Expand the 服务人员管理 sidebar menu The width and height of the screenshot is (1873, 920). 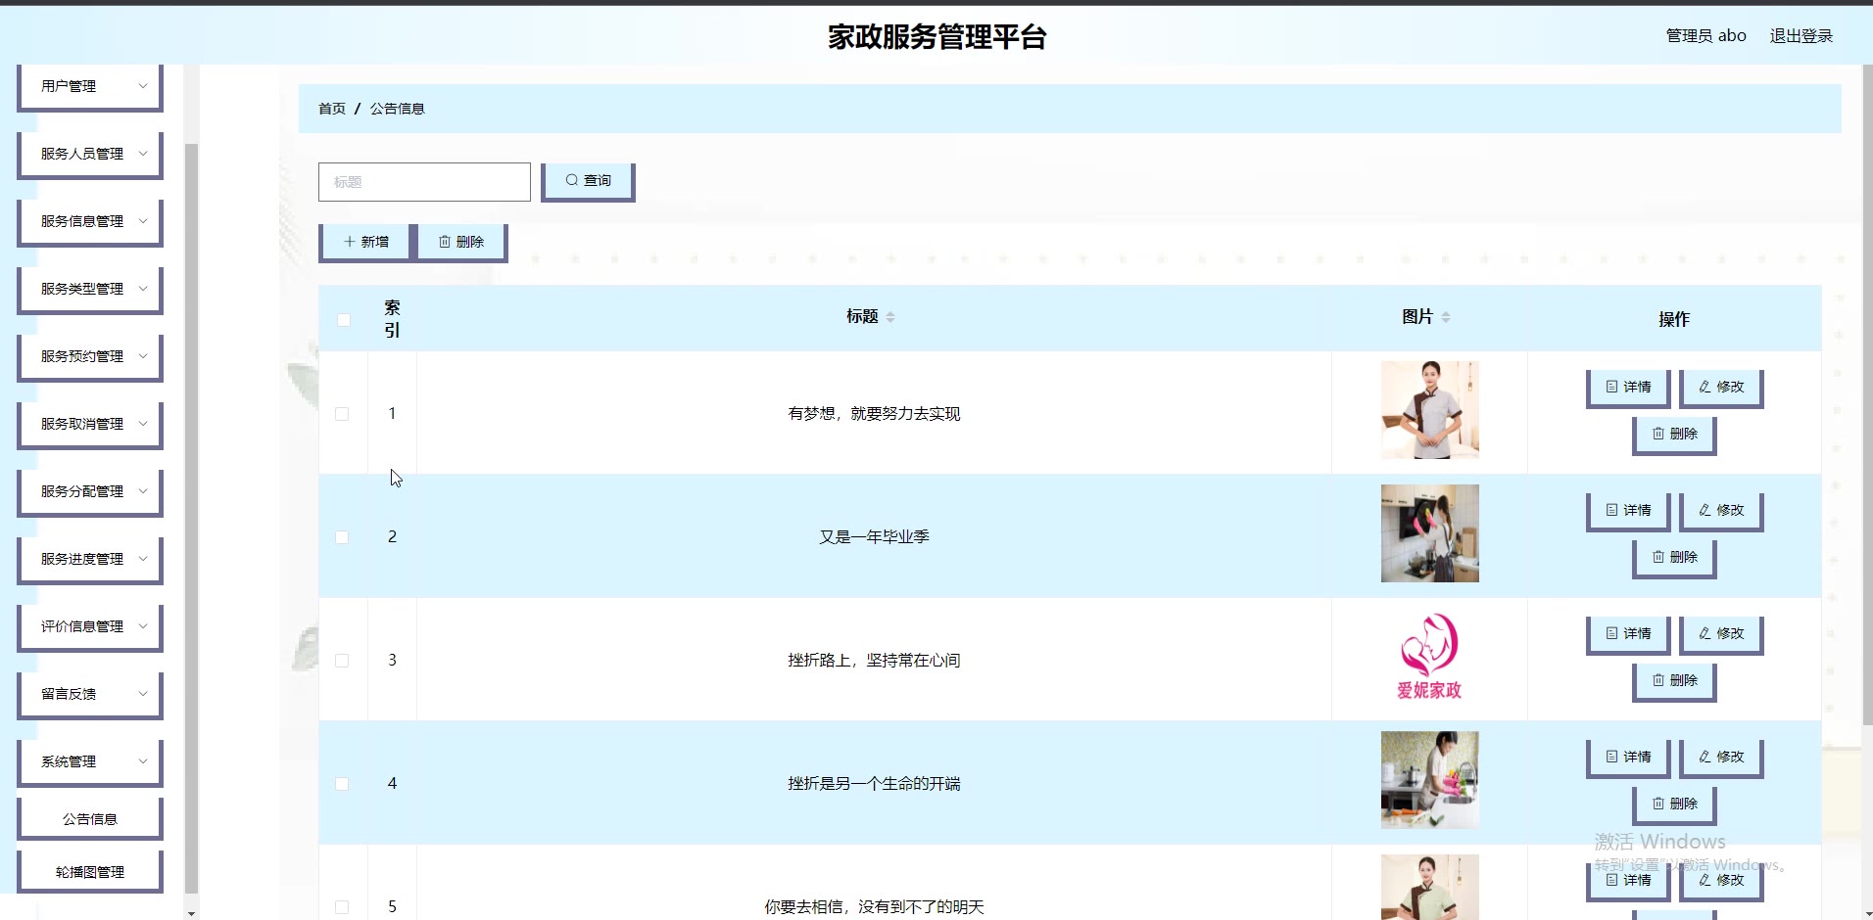[90, 154]
